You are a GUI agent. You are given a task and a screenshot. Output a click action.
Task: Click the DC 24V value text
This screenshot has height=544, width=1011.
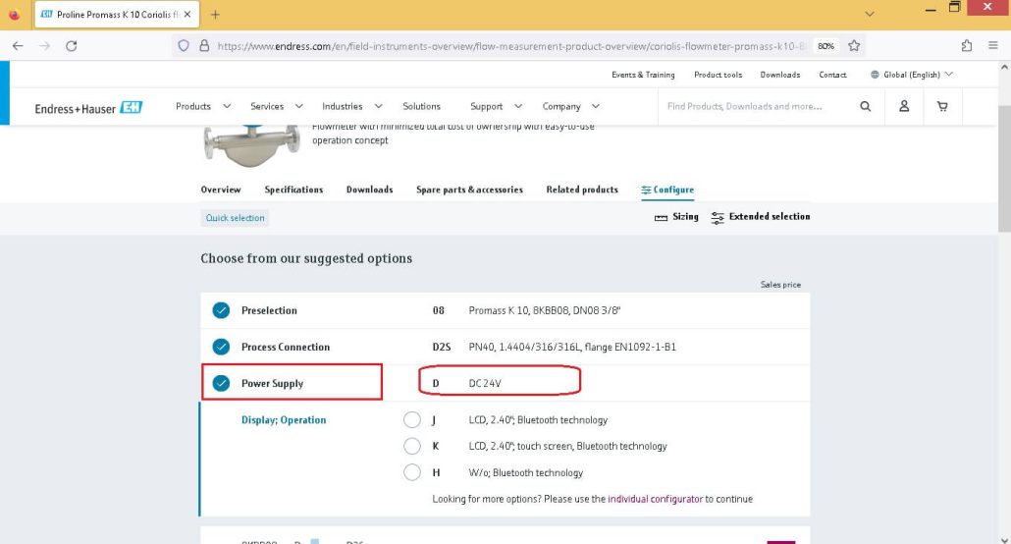click(x=485, y=383)
